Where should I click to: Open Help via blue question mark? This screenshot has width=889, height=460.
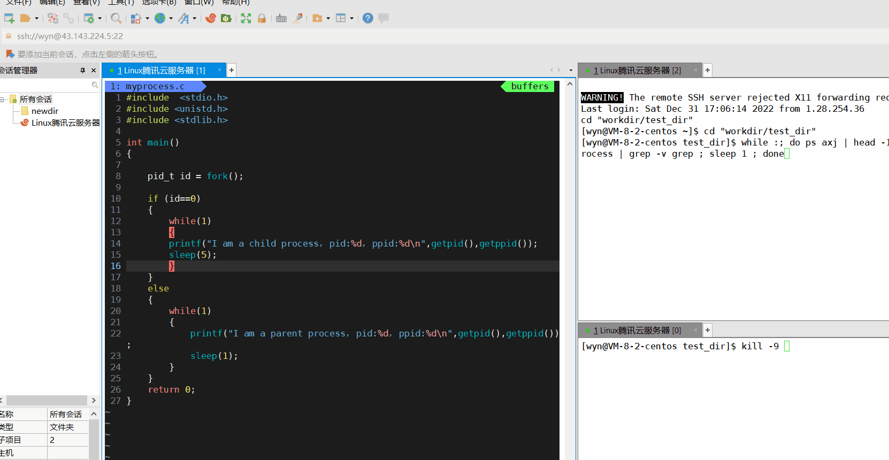367,18
